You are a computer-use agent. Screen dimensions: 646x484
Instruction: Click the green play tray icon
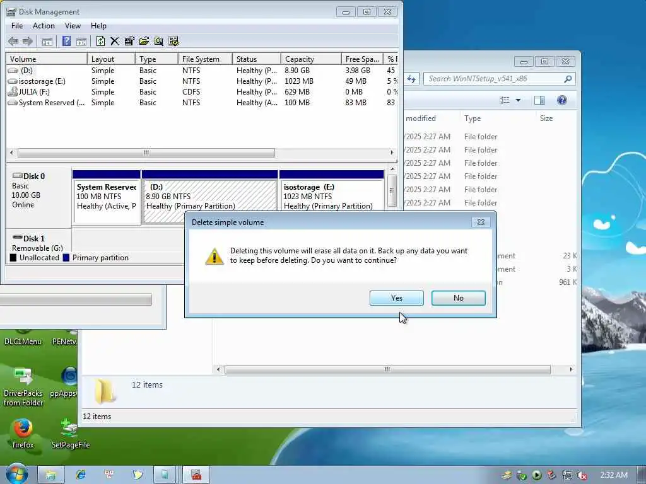coord(536,475)
